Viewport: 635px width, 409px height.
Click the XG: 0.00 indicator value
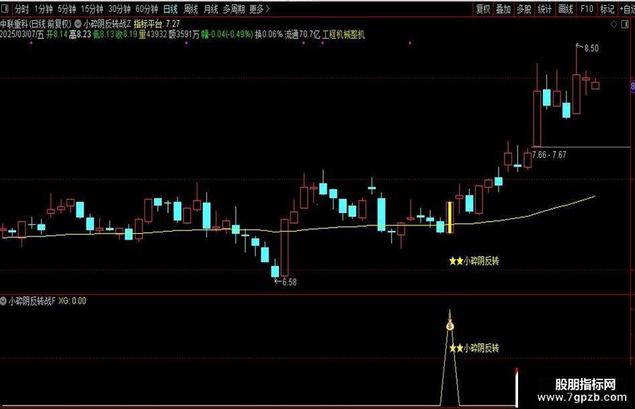point(73,301)
